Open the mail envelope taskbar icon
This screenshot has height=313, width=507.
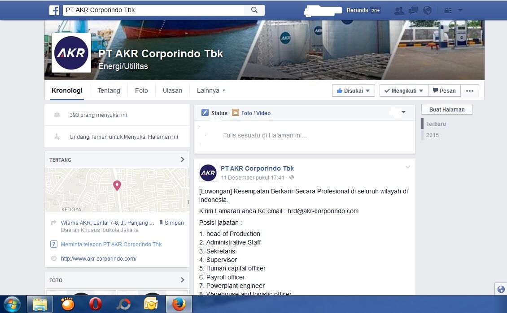pyautogui.click(x=151, y=304)
